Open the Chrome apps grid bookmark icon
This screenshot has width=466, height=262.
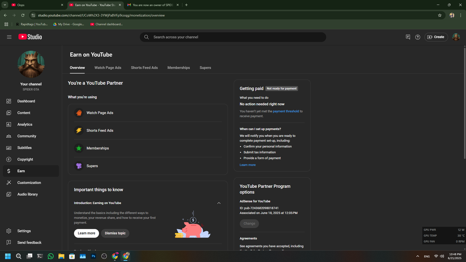click(x=6, y=24)
